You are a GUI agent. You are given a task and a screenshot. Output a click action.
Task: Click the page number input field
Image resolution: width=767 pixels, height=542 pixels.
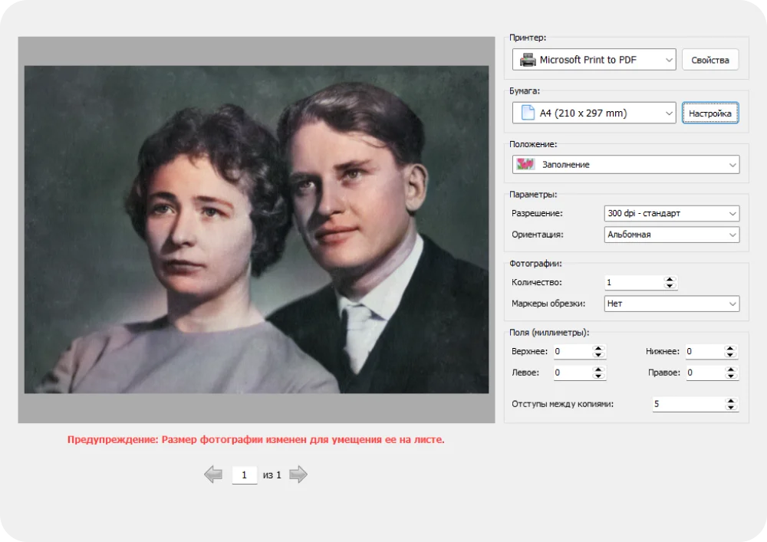coord(244,475)
